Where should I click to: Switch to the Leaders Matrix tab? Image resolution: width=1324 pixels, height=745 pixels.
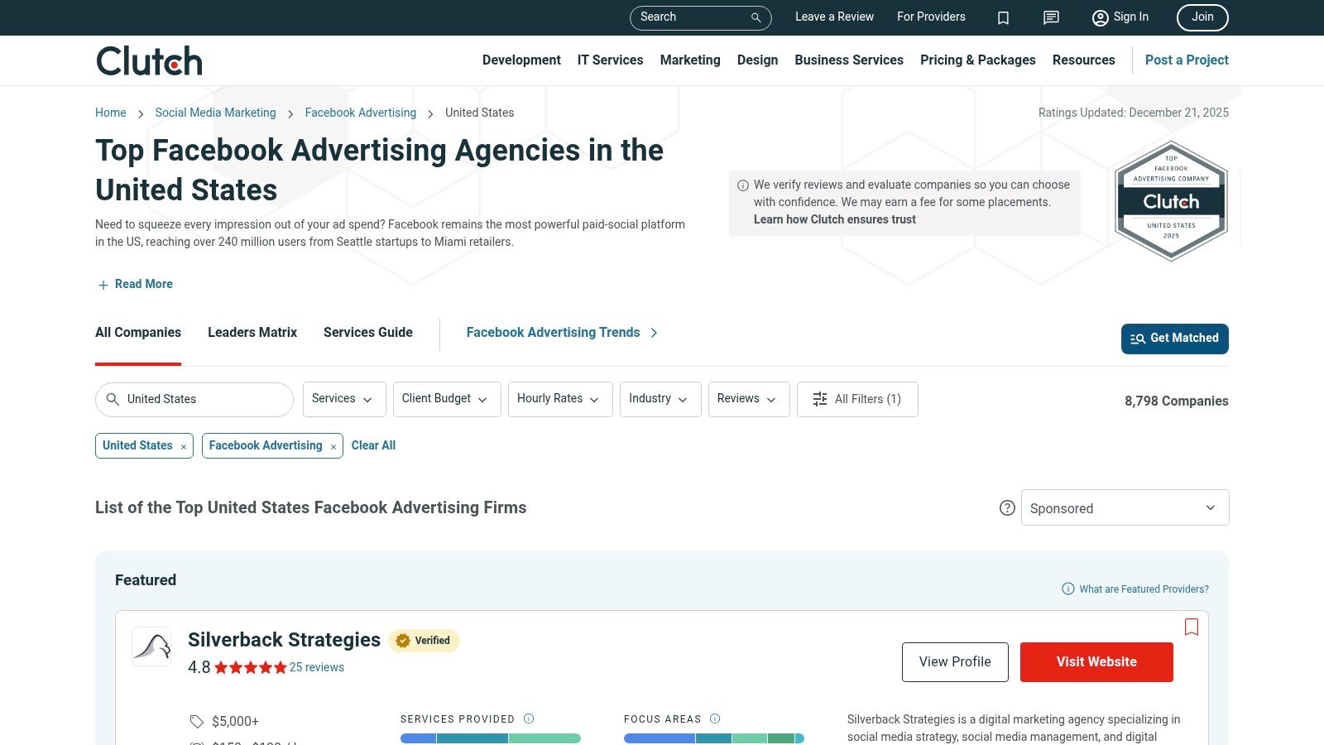click(x=252, y=332)
